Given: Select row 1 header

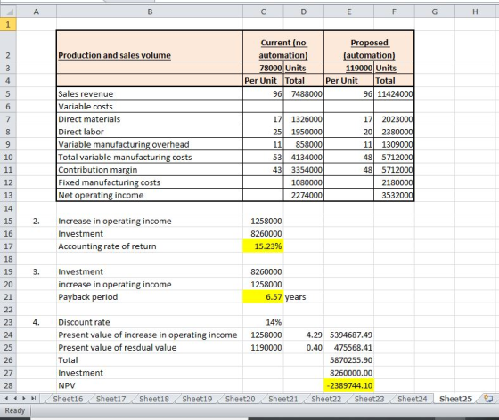Looking at the screenshot, I should coord(8,24).
